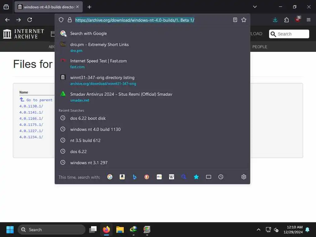The image size is (316, 237).
Task: Select recent search windows nt 3.1 297
Action: 152,163
